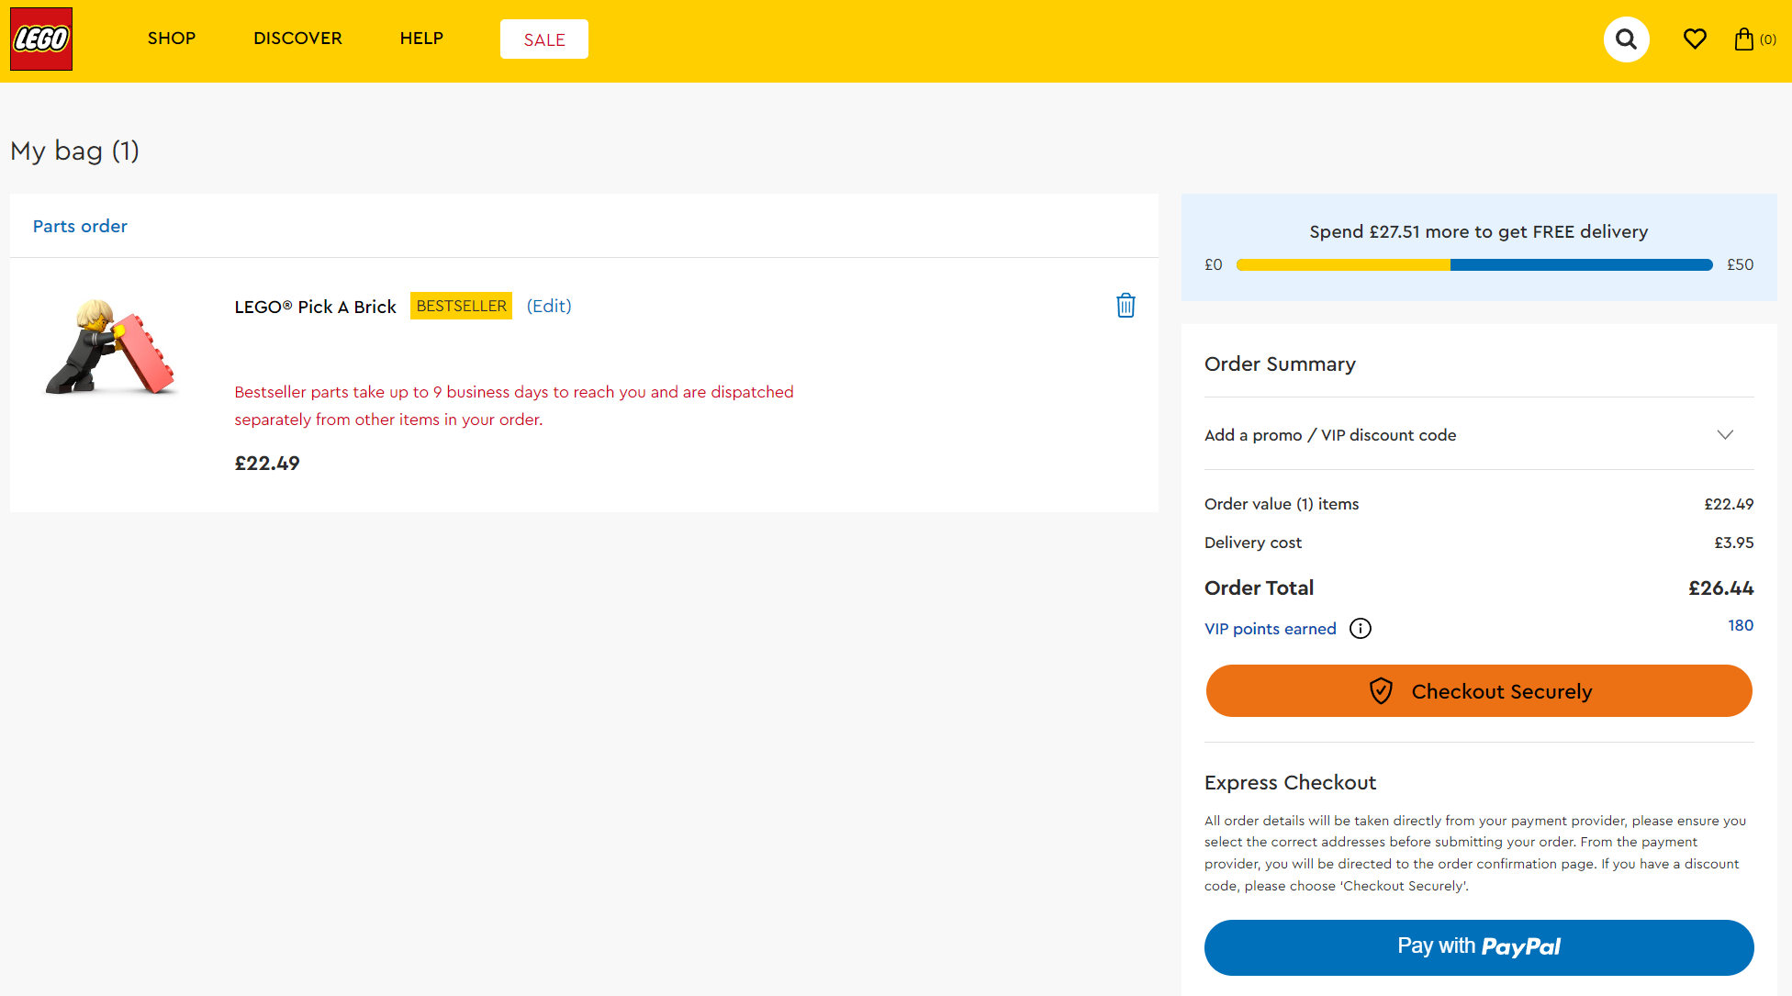Click the VIP points earned link

coord(1271,629)
